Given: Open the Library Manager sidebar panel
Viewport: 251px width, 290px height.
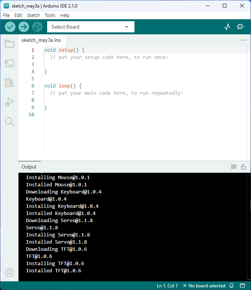Looking at the screenshot, I should tap(9, 83).
